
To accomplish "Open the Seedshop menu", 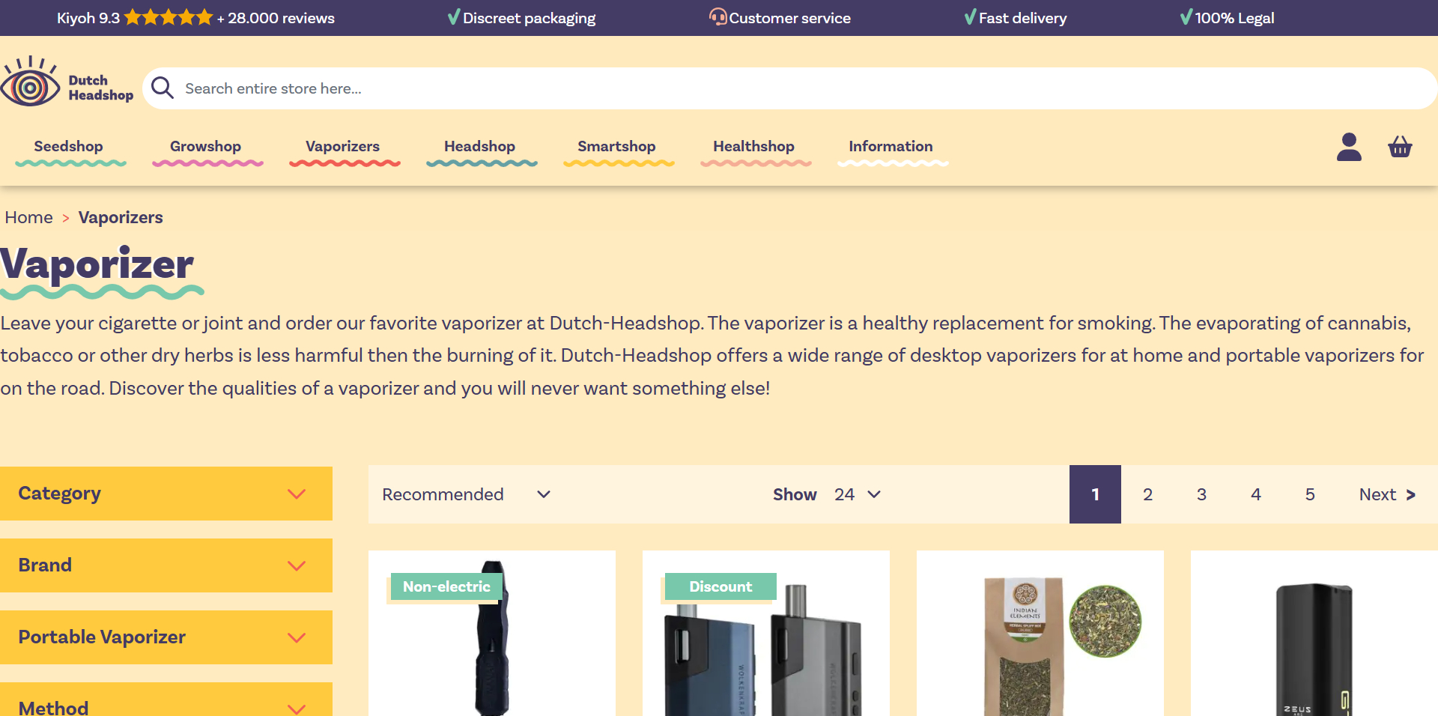I will [x=69, y=147].
